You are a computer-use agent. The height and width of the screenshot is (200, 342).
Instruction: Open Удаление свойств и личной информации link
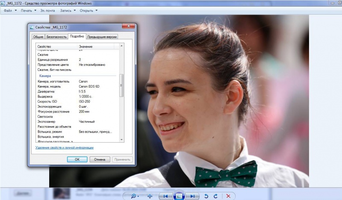(x=65, y=148)
